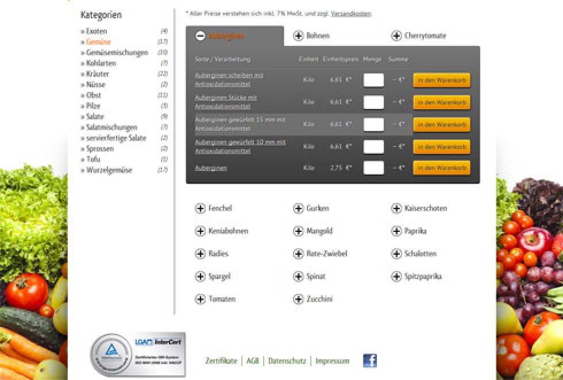Expand the Spinat product list
Viewport: 563px width, 380px height.
(298, 277)
